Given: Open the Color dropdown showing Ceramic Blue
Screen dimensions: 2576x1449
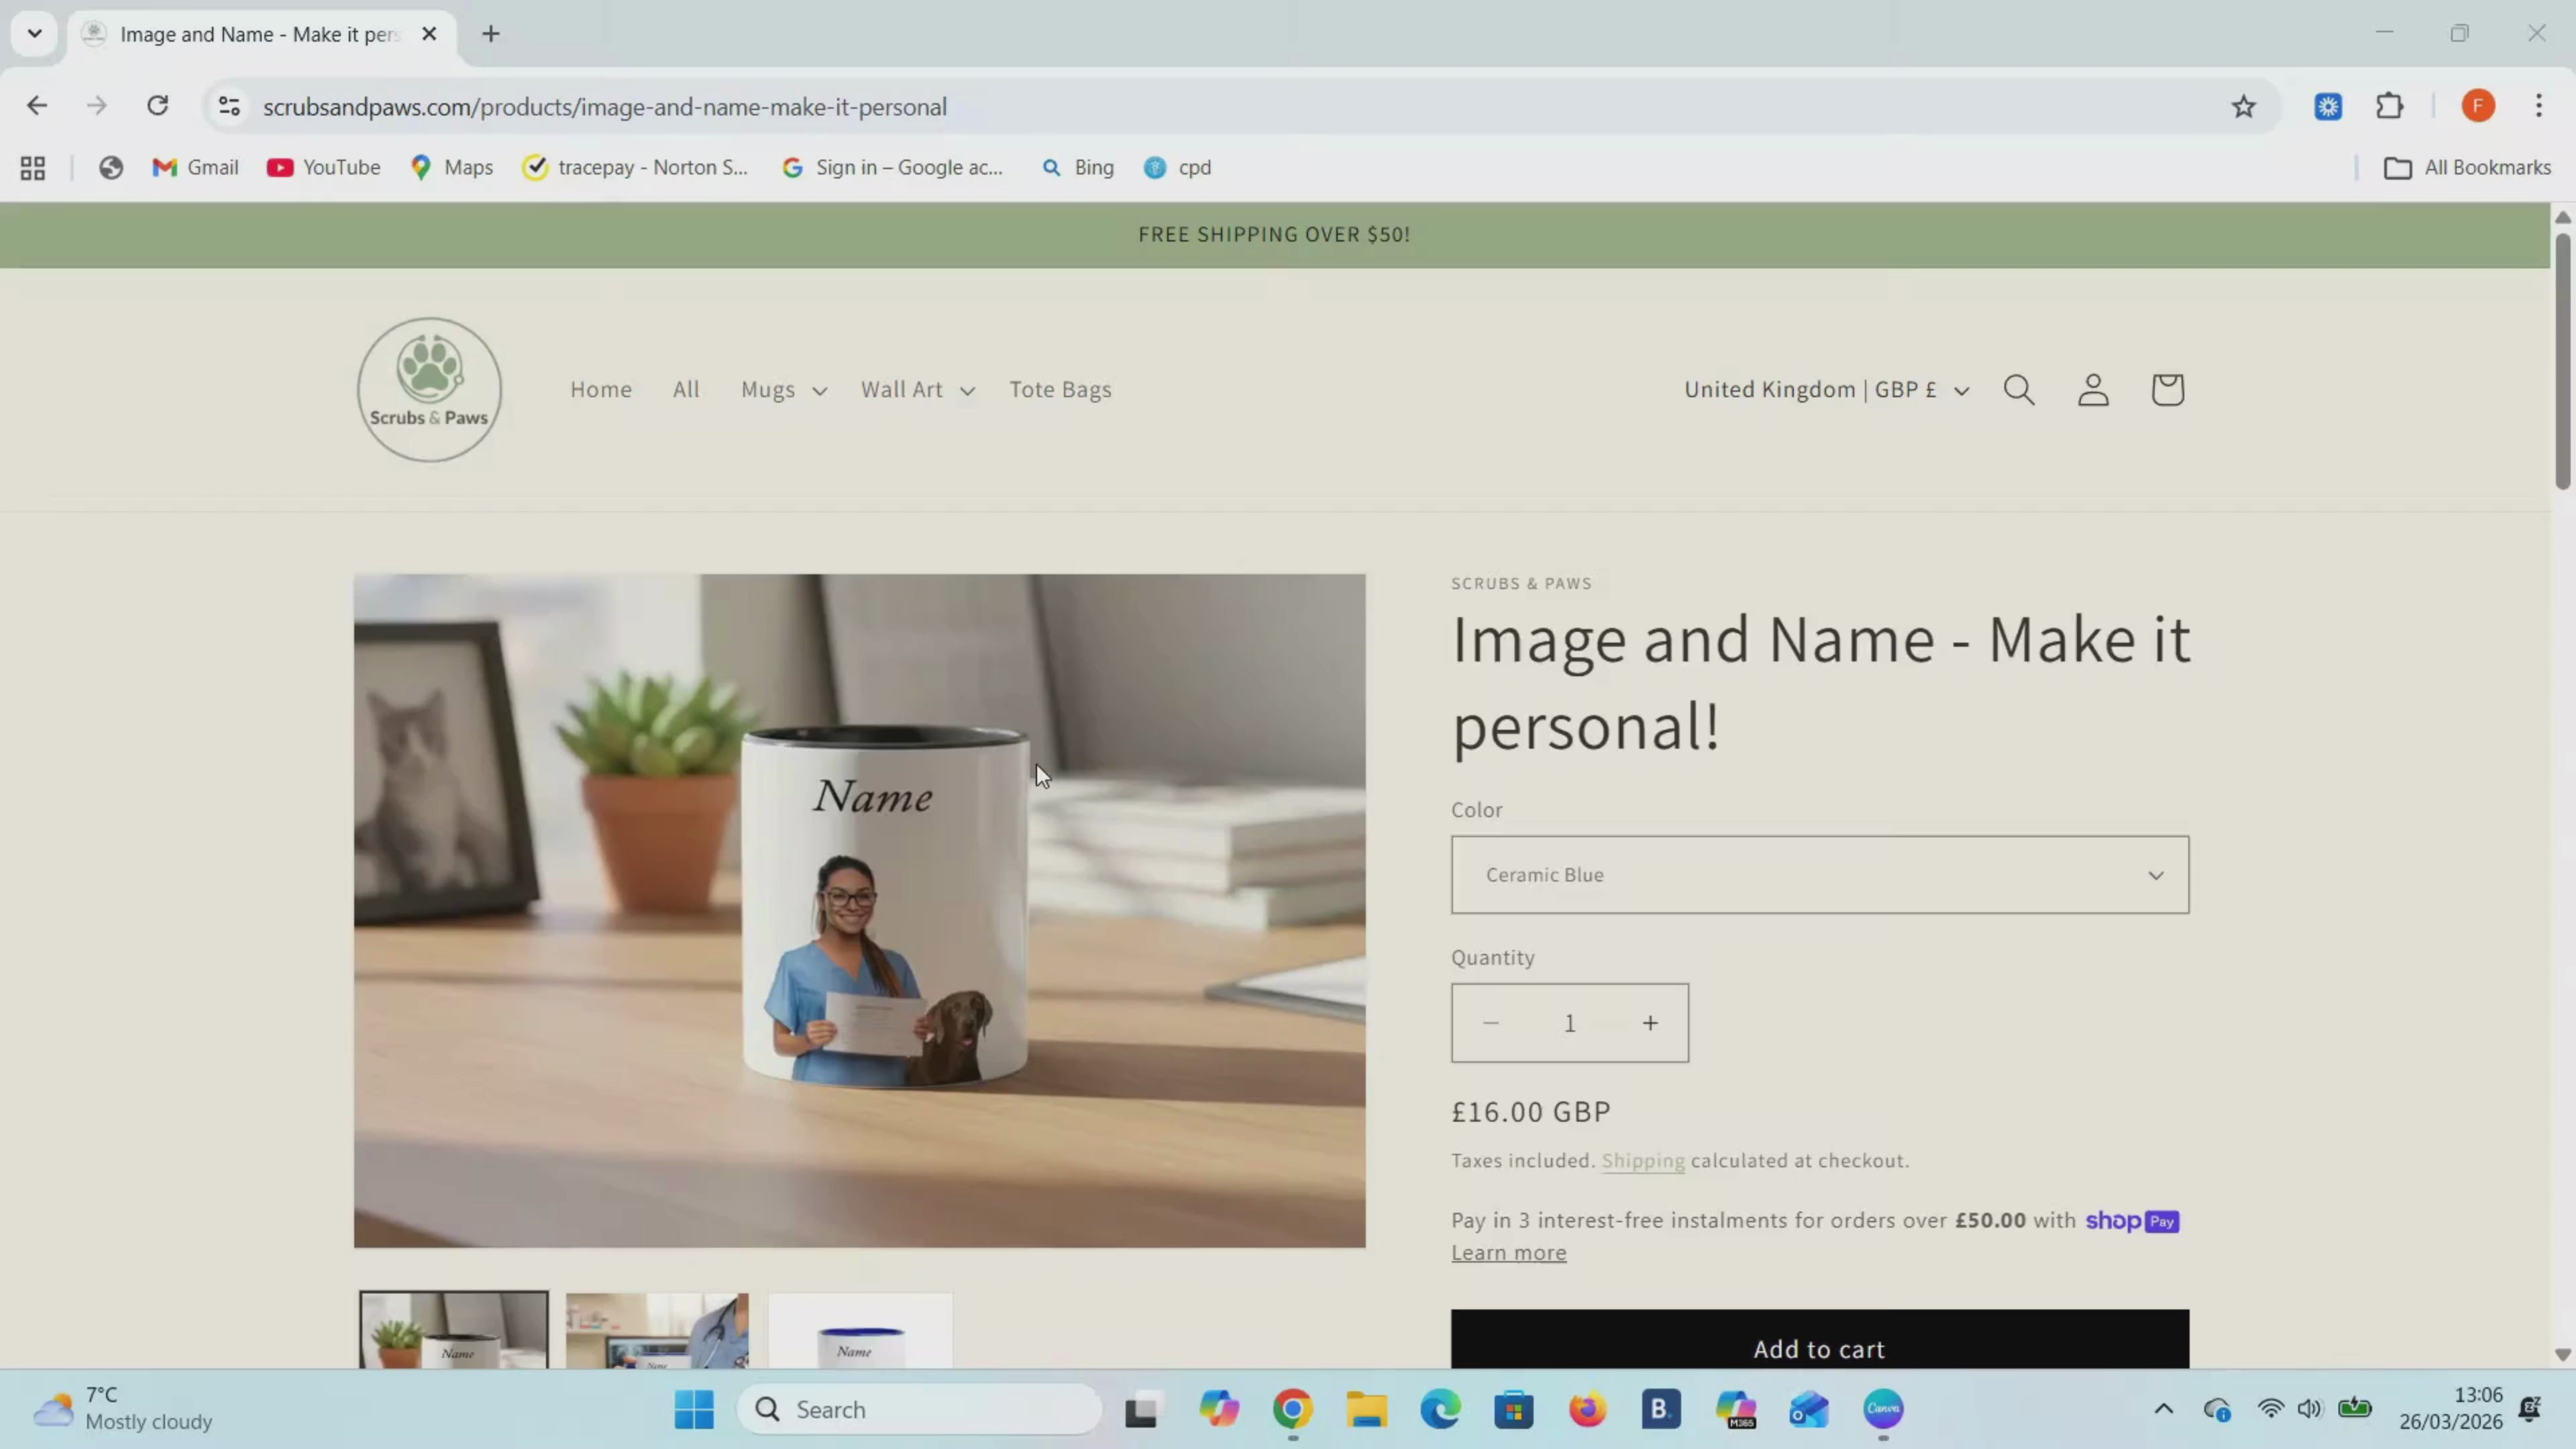Looking at the screenshot, I should point(1820,875).
